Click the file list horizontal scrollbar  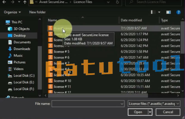pos(98,96)
